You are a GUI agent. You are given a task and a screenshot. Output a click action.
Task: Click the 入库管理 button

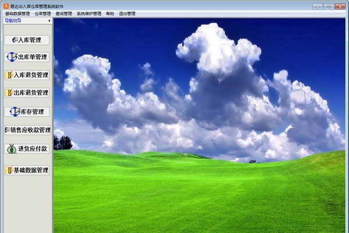(27, 40)
